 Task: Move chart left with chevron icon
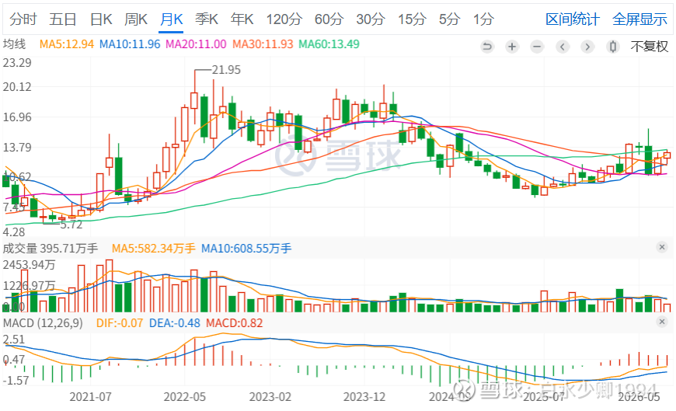click(x=563, y=46)
